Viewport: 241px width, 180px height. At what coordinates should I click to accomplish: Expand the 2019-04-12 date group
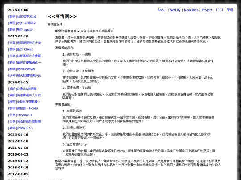(x=18, y=161)
